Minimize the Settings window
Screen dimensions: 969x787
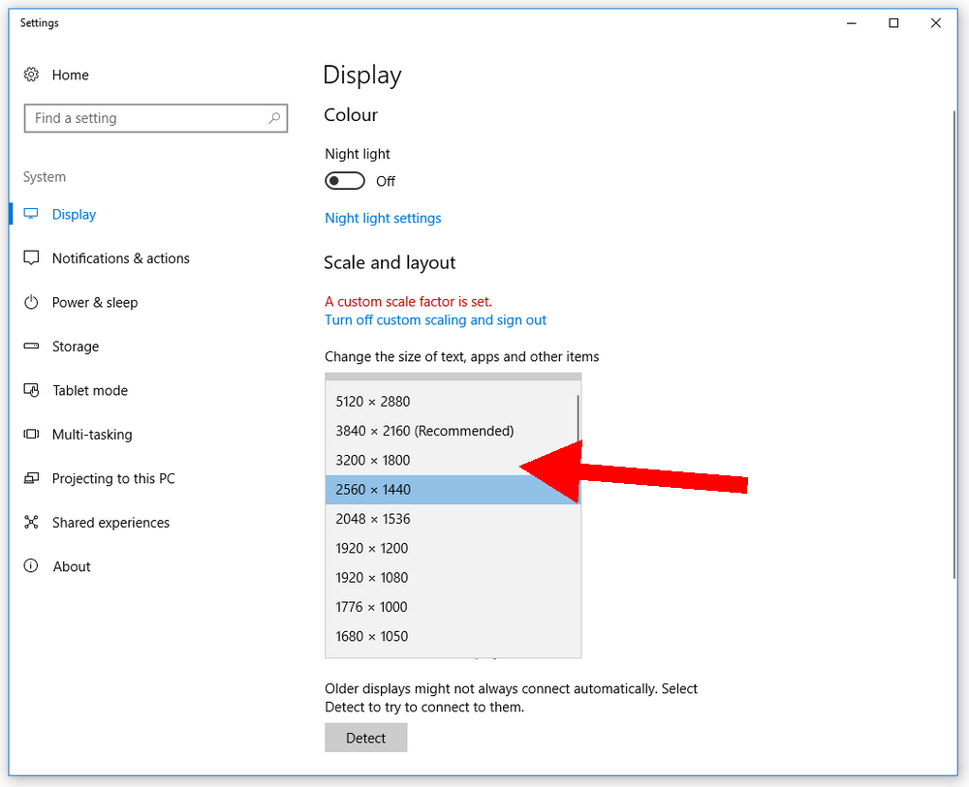(x=852, y=23)
